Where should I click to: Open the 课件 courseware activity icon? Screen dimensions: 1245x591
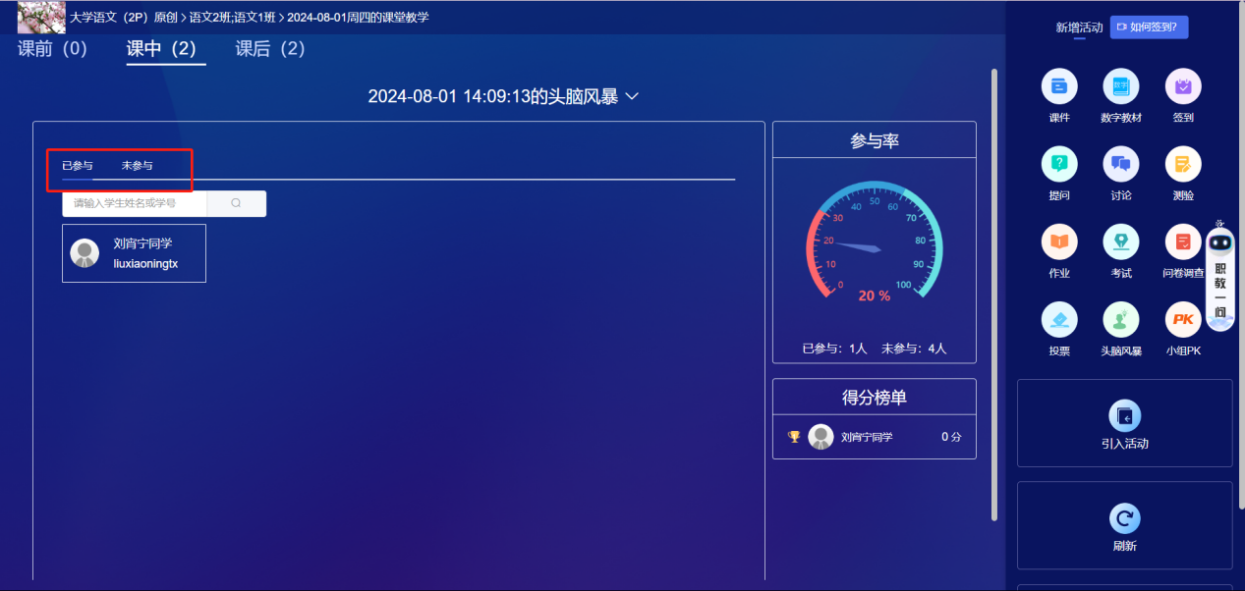(1058, 87)
